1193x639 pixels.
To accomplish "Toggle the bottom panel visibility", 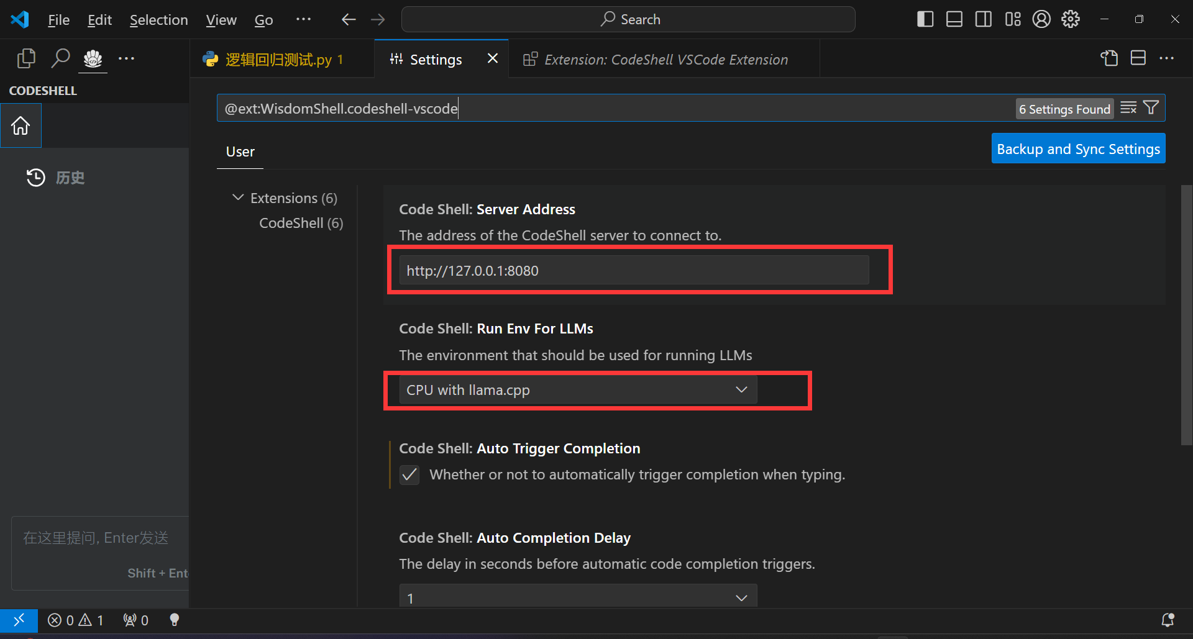I will coord(954,19).
